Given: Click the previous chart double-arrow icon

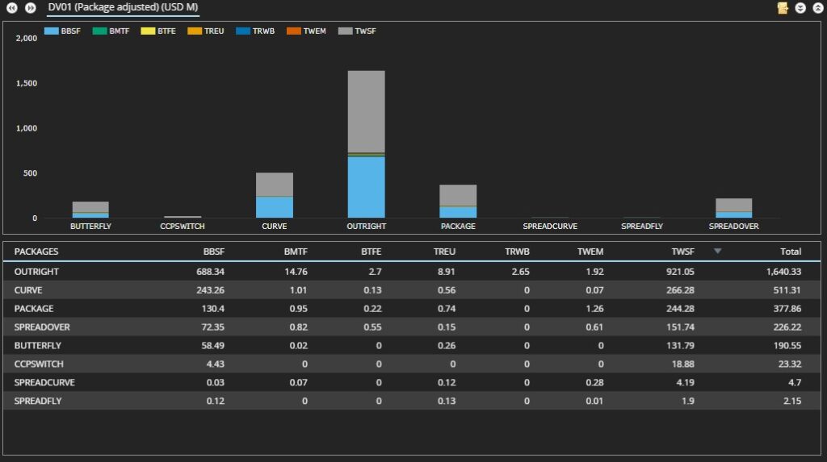Looking at the screenshot, I should tap(13, 8).
